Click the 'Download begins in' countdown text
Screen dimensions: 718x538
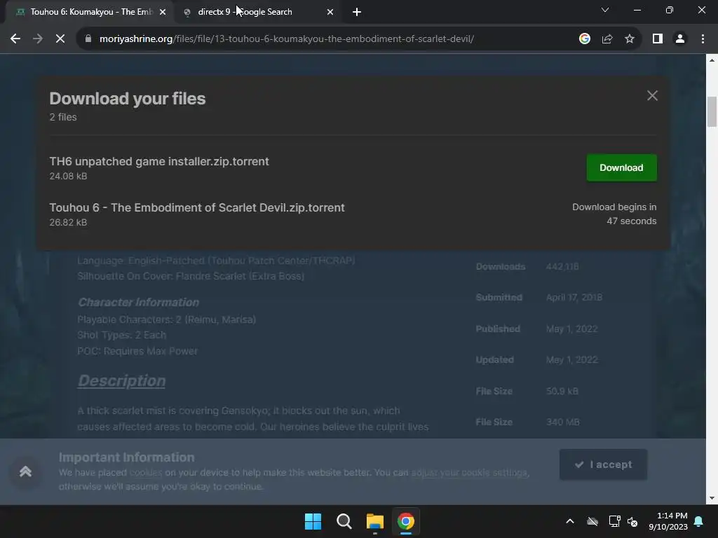point(614,214)
